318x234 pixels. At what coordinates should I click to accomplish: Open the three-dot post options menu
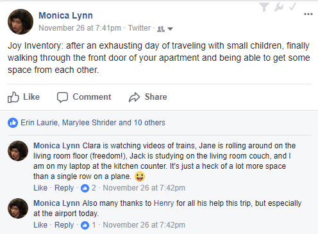click(x=308, y=14)
